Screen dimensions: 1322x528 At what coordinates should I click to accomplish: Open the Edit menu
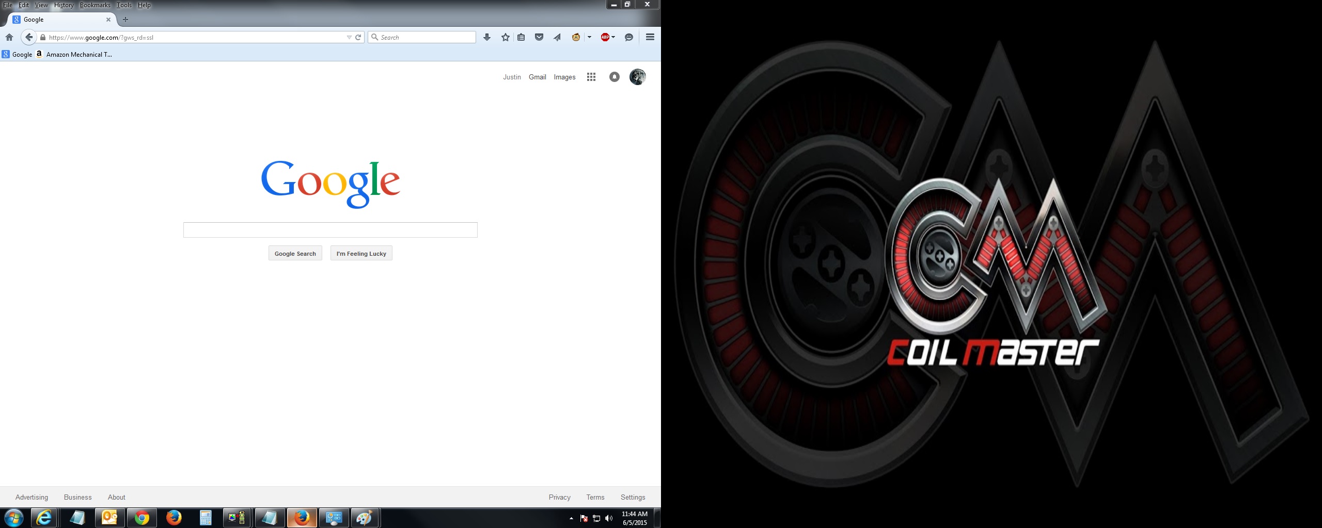click(24, 5)
